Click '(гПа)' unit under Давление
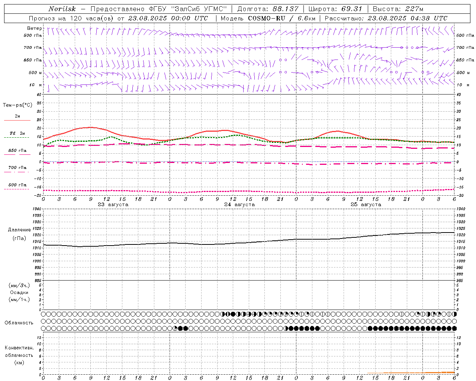 [19, 238]
